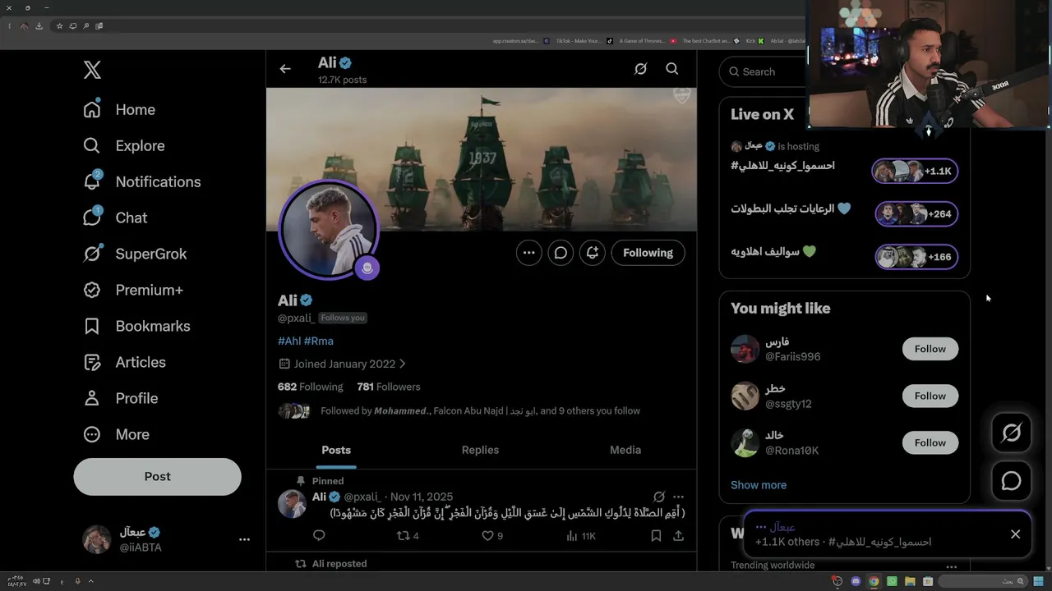The image size is (1052, 591).
Task: Open the #Rma hashtag link
Action: [319, 341]
